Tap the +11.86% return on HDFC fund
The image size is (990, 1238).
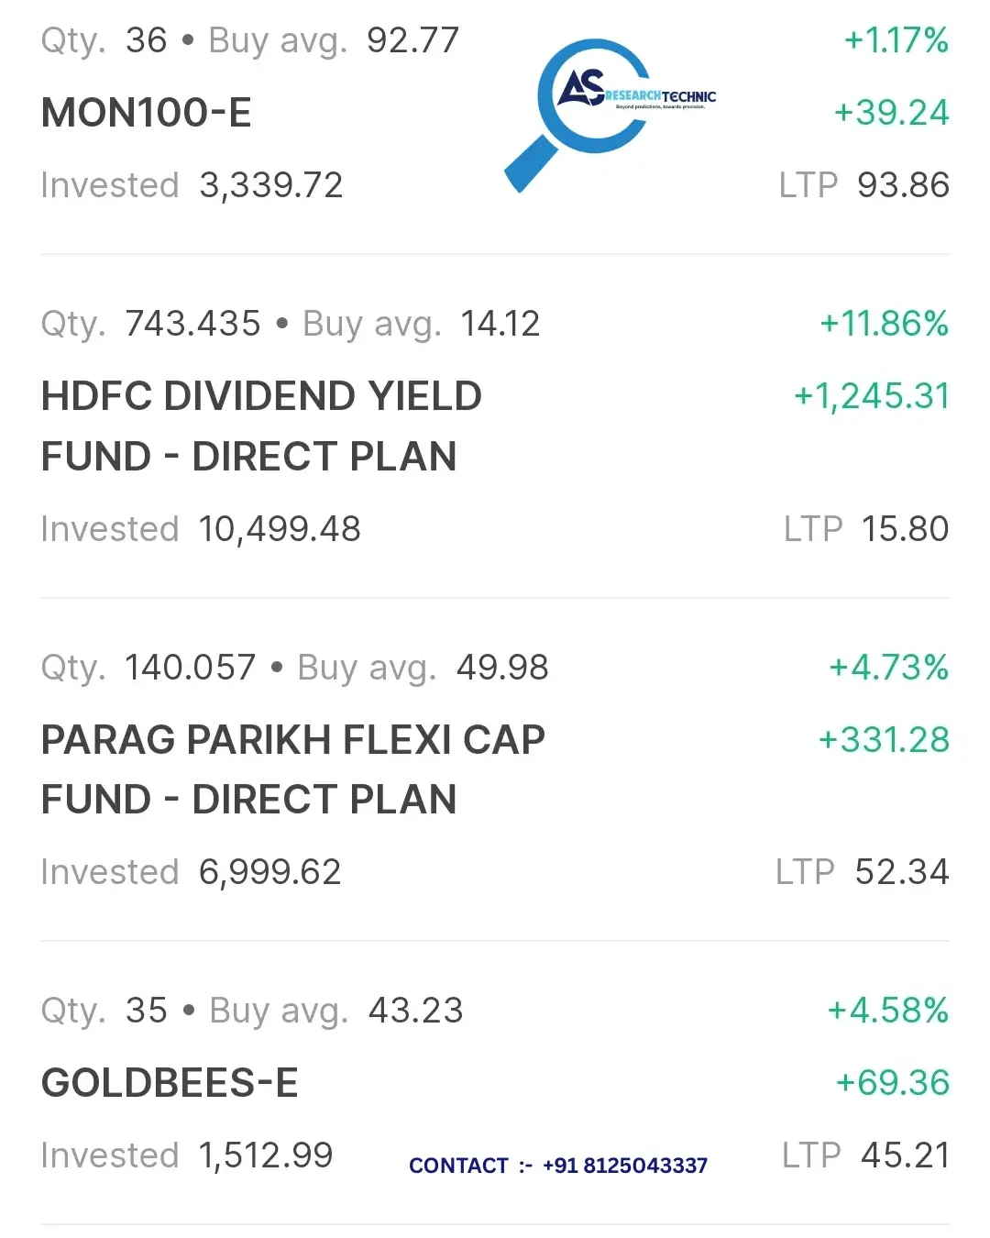pos(884,324)
